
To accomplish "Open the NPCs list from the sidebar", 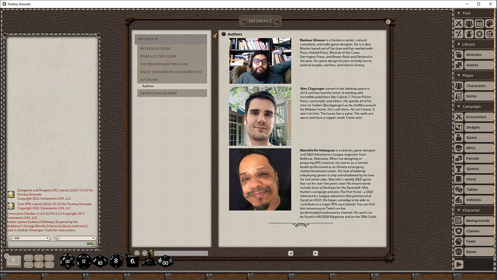I will (479, 148).
